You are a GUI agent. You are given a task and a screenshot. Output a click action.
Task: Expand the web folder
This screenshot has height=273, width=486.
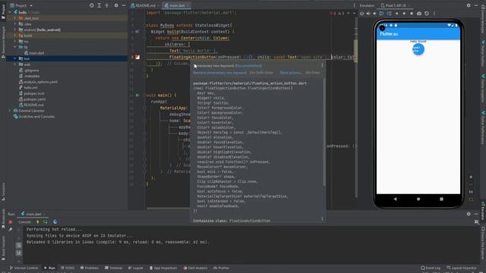[x=15, y=64]
